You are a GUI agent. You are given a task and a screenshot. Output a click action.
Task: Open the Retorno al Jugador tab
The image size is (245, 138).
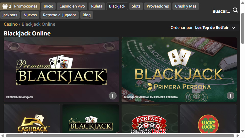(x=60, y=15)
